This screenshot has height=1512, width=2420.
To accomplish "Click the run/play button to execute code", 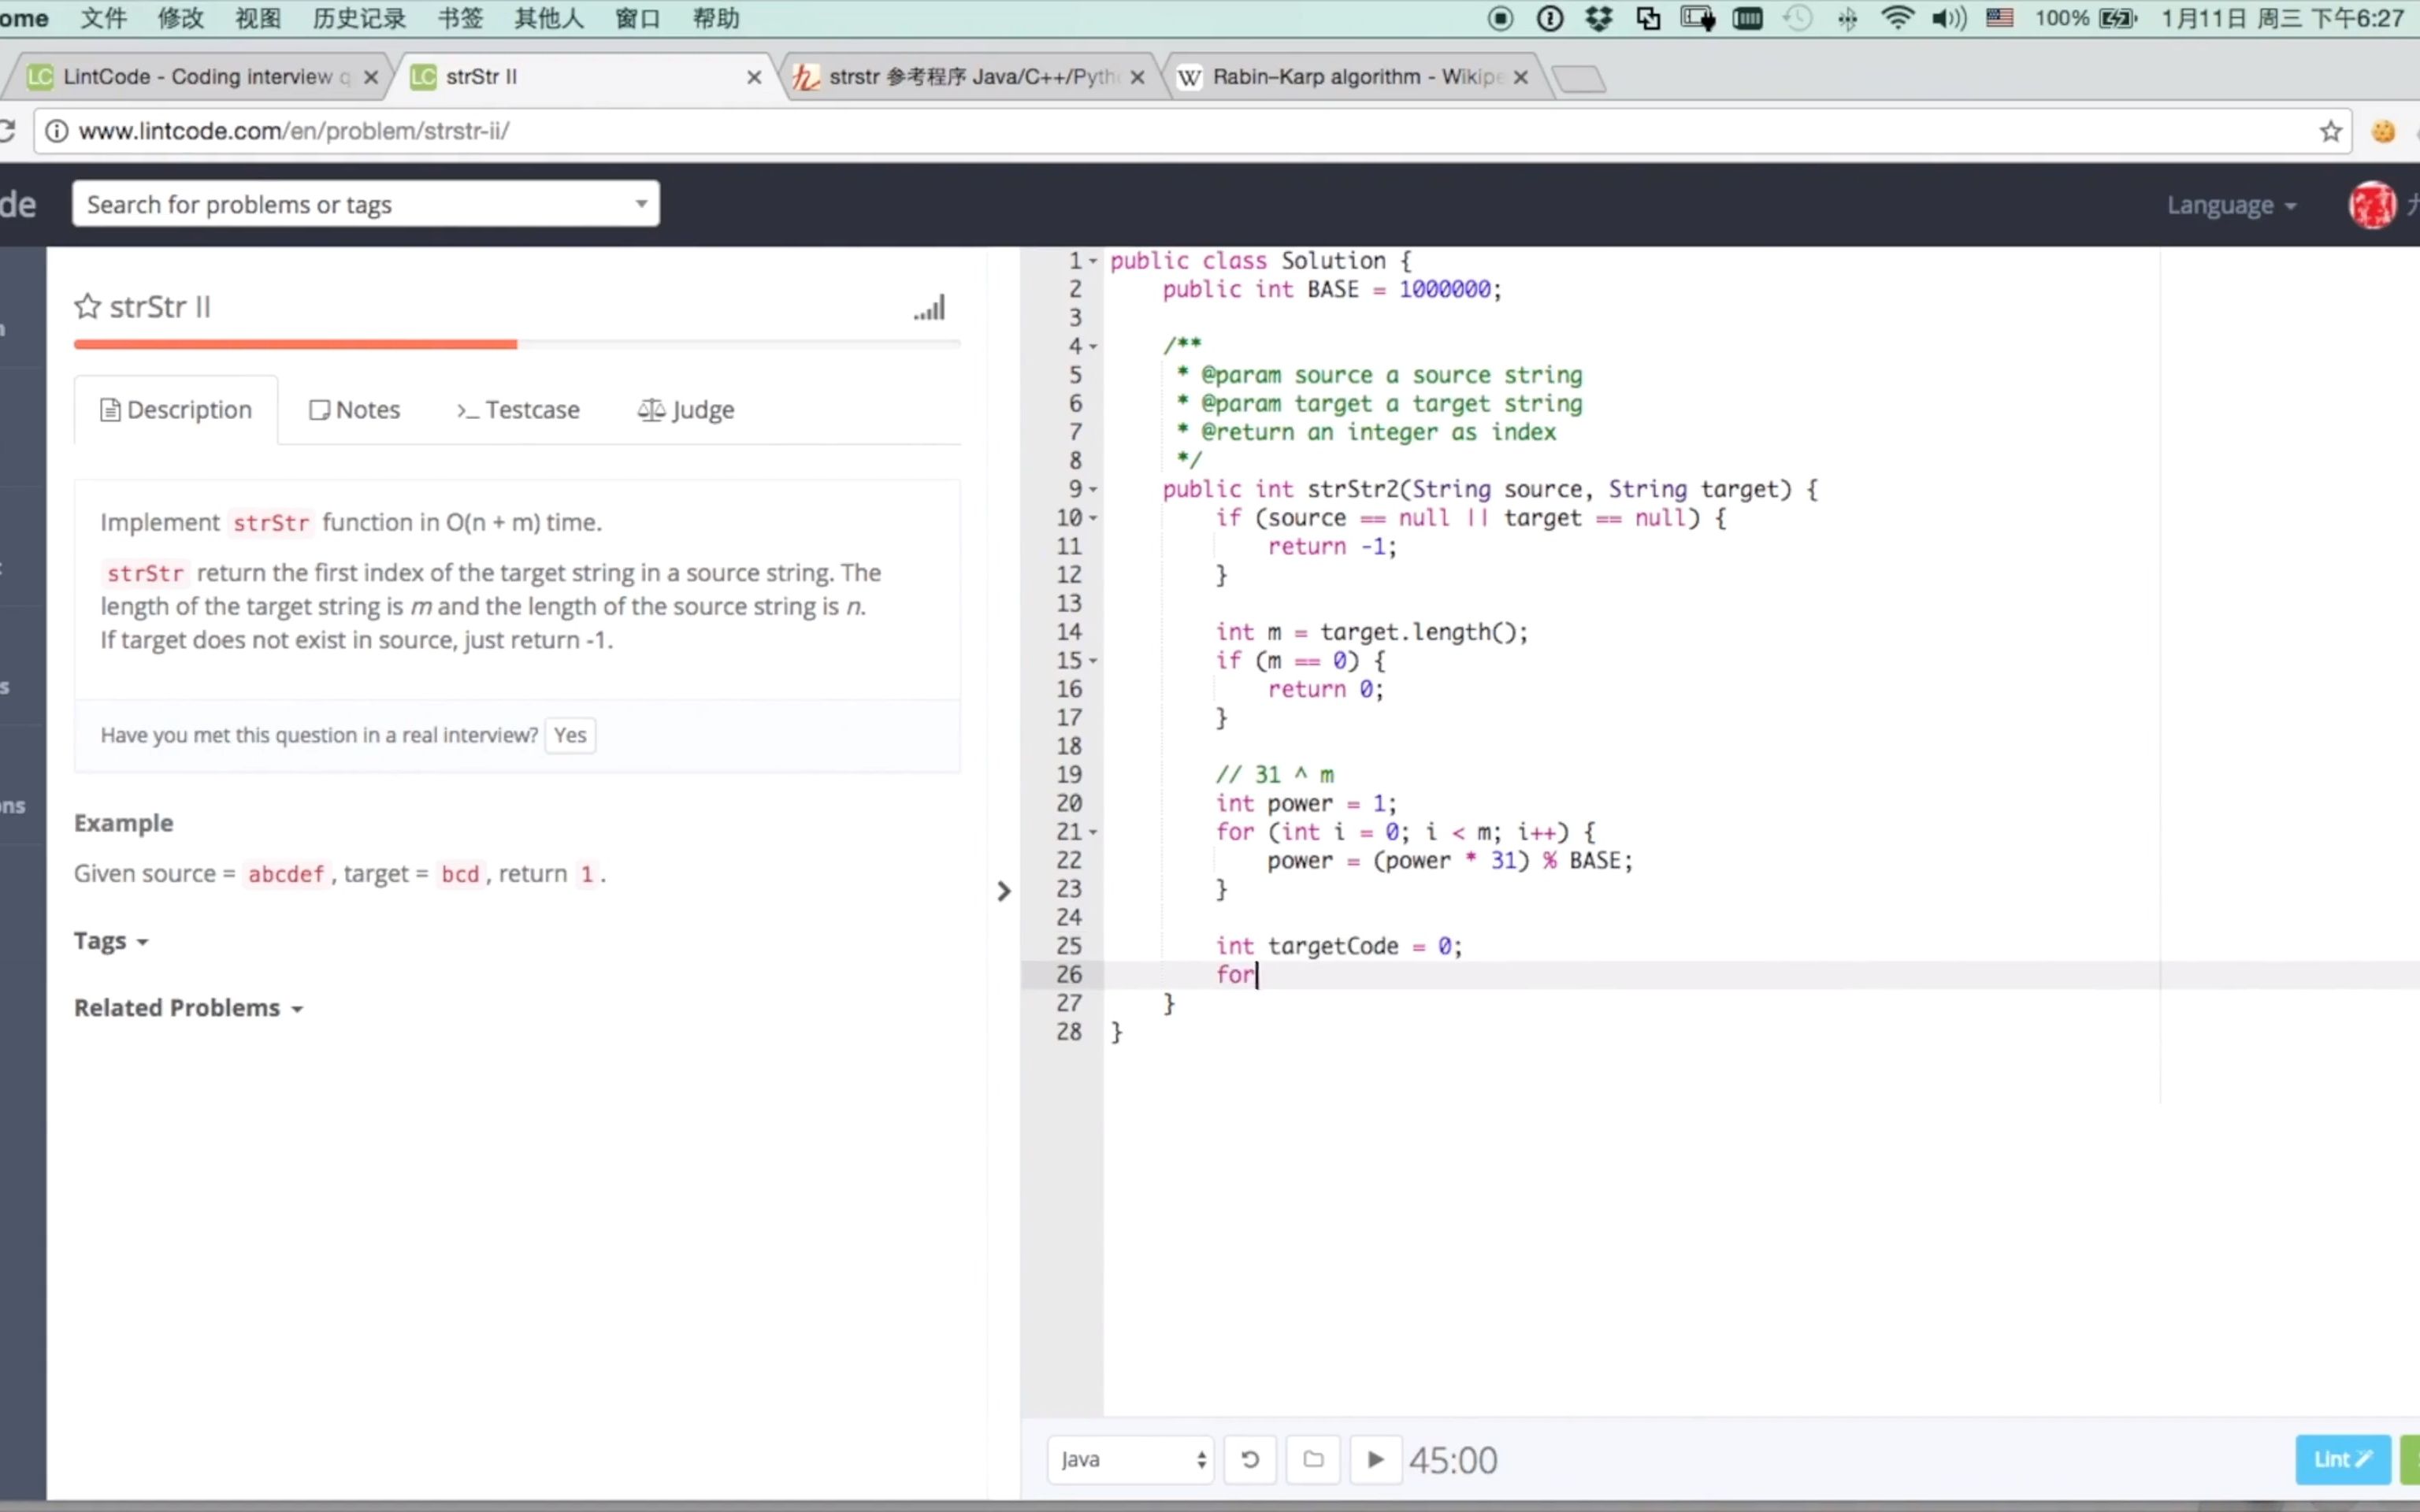I will (x=1375, y=1460).
